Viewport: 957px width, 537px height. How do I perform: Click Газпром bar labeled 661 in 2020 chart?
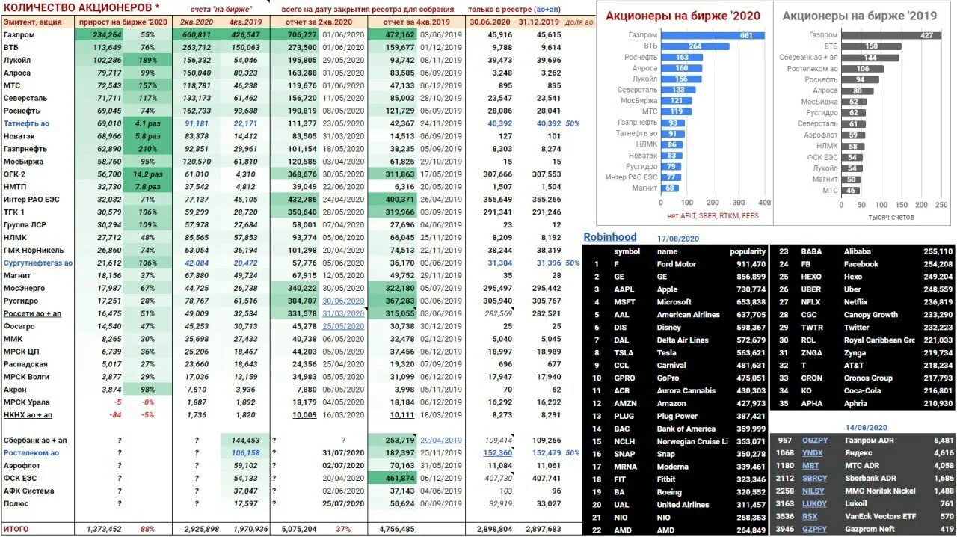pyautogui.click(x=713, y=35)
